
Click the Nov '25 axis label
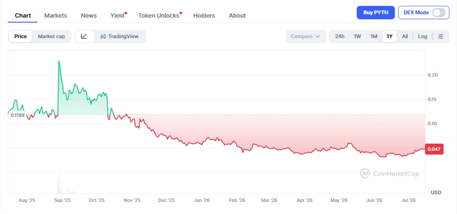click(132, 200)
